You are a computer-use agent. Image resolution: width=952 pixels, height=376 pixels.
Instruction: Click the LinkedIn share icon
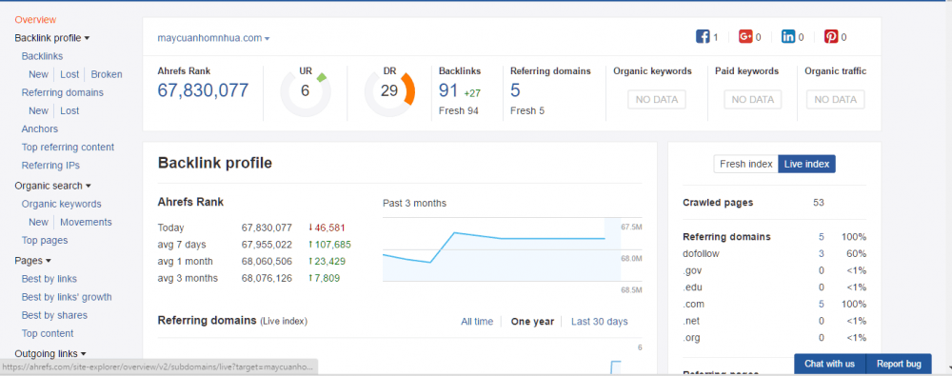(x=788, y=37)
